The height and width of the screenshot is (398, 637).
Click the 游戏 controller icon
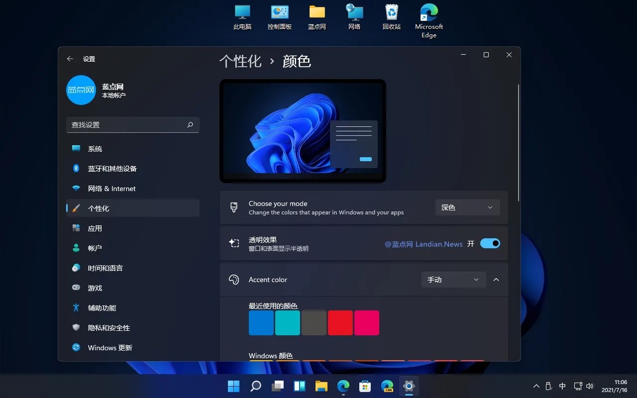(76, 288)
